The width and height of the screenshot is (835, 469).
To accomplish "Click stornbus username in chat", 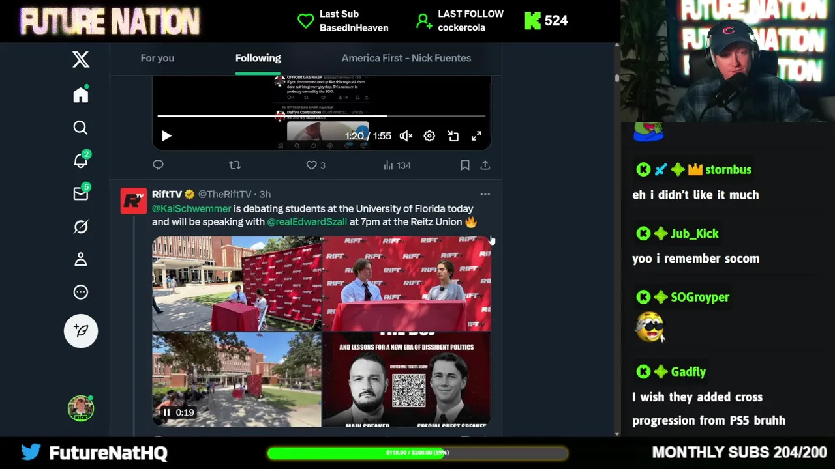I will pos(728,169).
